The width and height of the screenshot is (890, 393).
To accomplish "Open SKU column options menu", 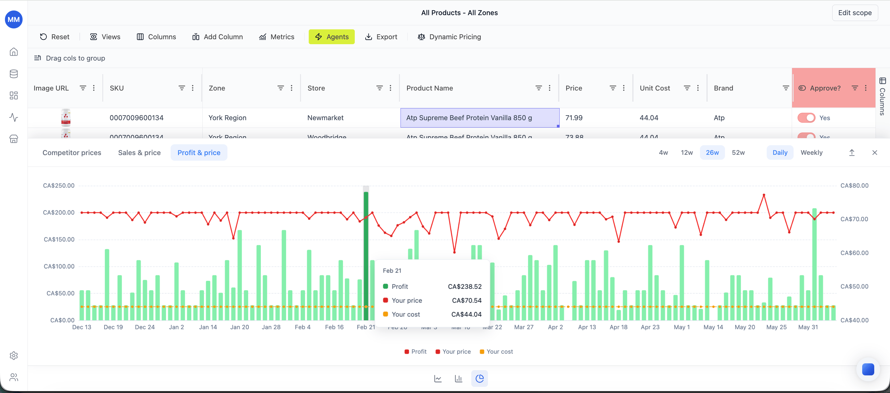I will [x=193, y=88].
